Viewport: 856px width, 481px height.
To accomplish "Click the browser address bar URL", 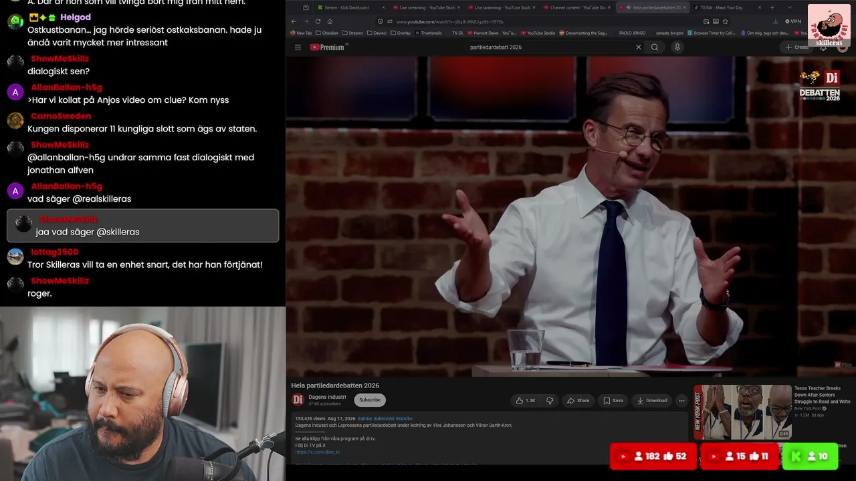I will [449, 21].
